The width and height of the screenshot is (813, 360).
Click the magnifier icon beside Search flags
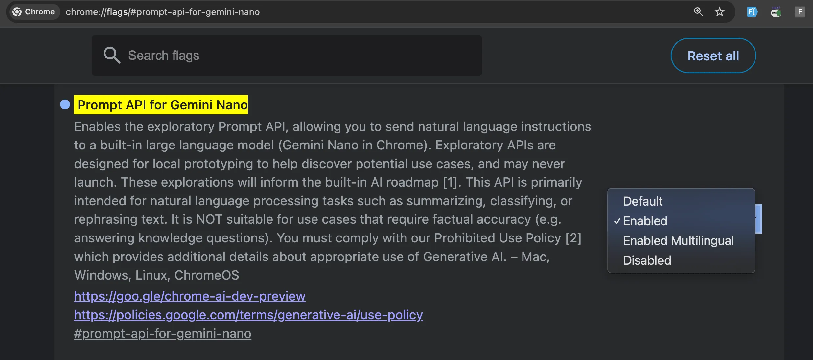point(111,55)
